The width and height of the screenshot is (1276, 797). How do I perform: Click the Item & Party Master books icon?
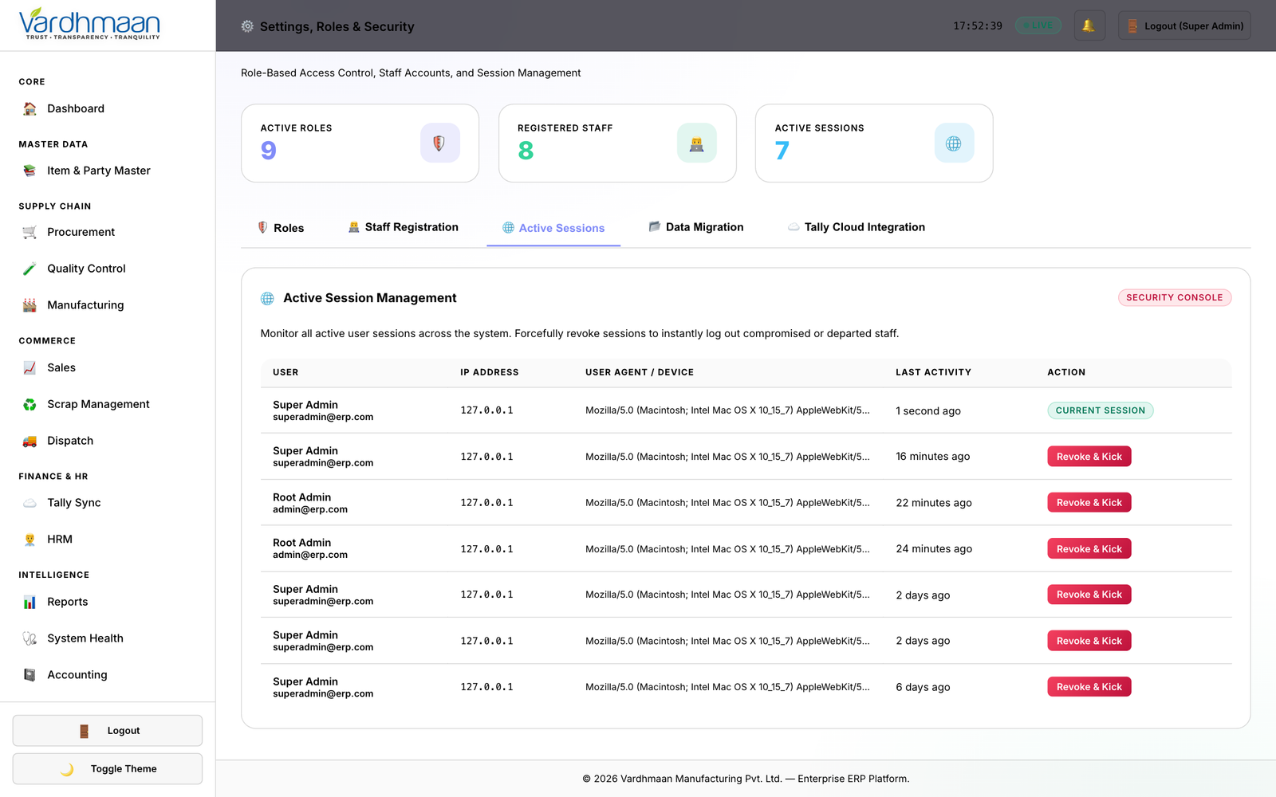tap(30, 171)
